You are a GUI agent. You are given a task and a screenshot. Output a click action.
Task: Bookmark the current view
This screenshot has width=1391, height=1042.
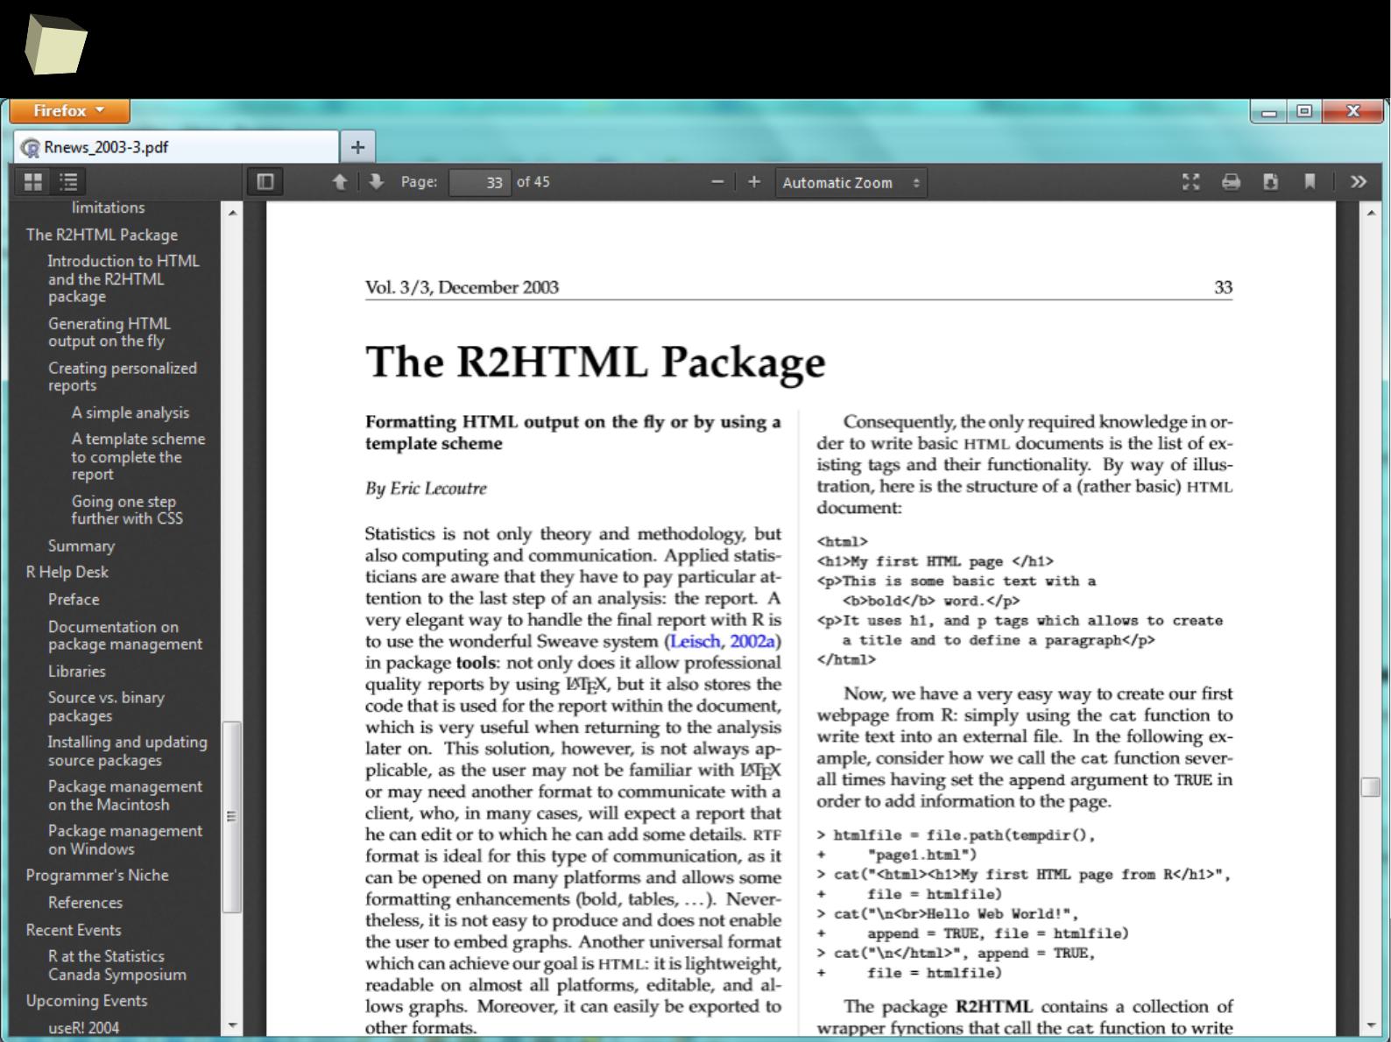(x=1310, y=182)
